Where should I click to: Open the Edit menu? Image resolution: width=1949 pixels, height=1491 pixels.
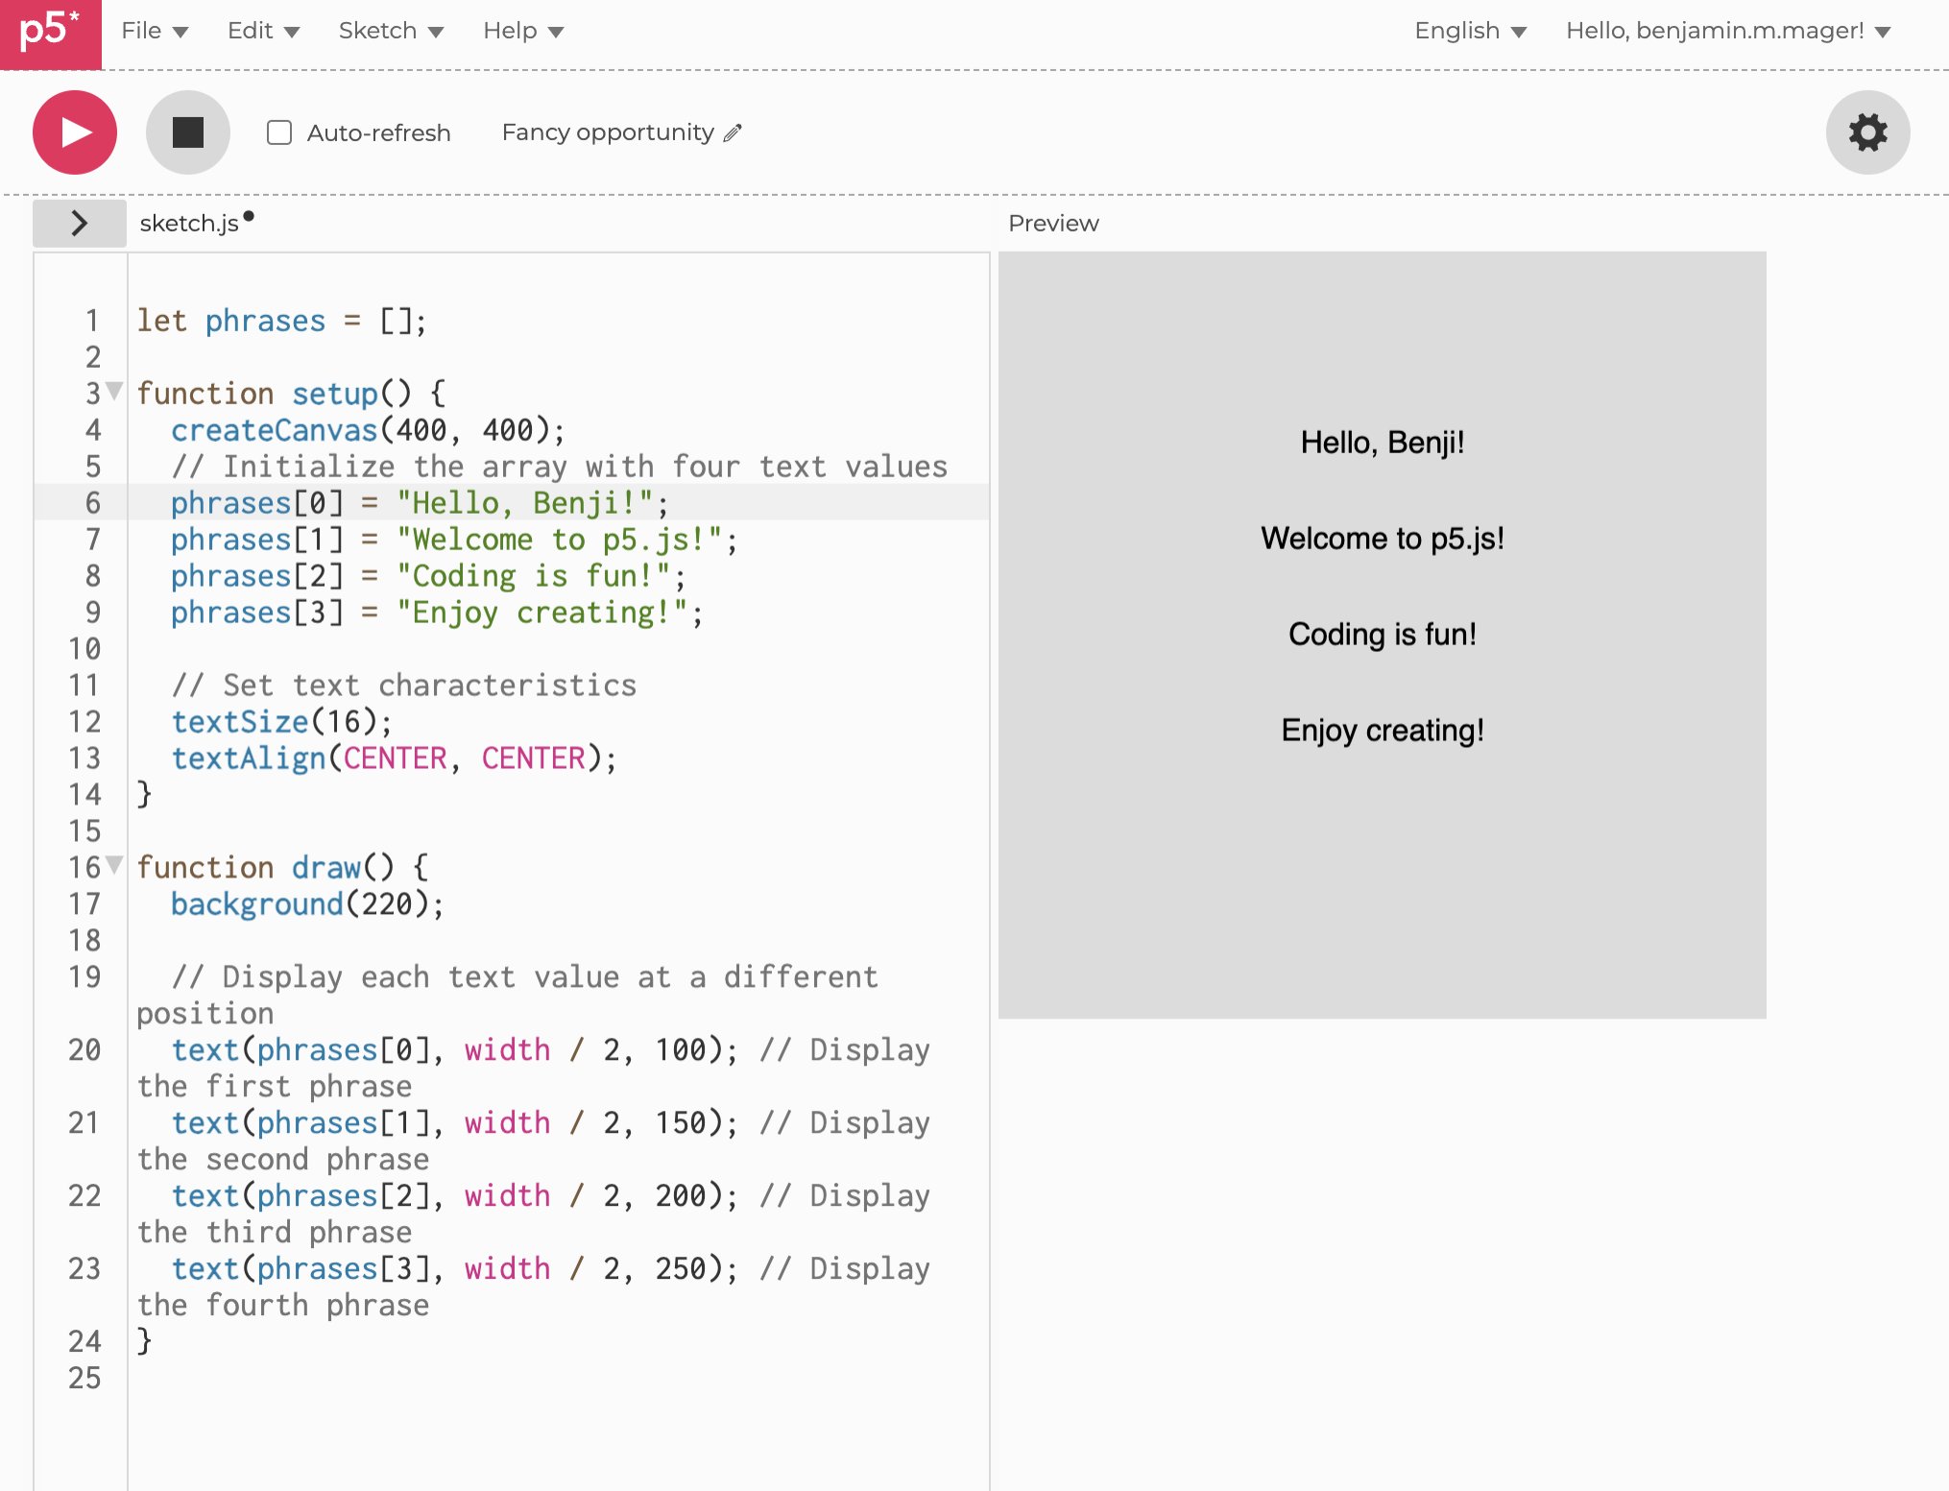[260, 30]
